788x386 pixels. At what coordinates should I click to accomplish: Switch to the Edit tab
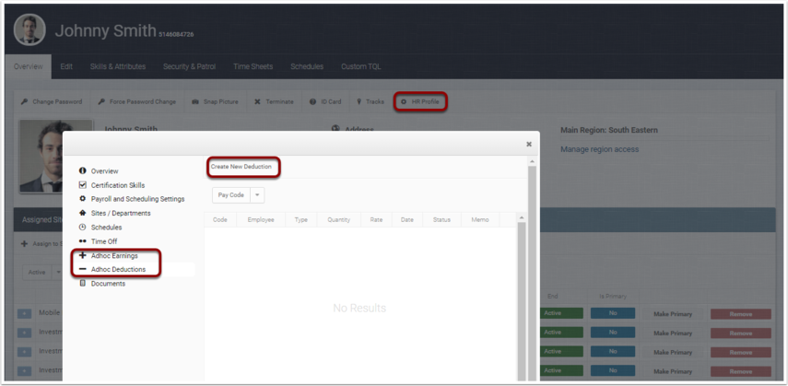coord(66,66)
